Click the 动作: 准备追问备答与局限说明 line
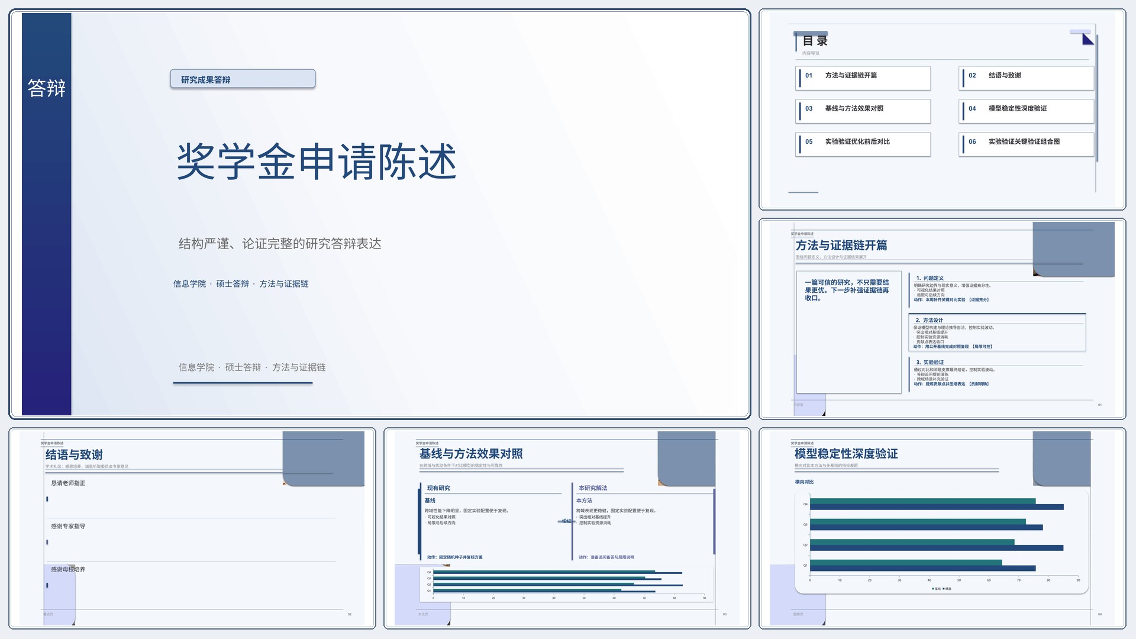1136x639 pixels. pos(606,557)
